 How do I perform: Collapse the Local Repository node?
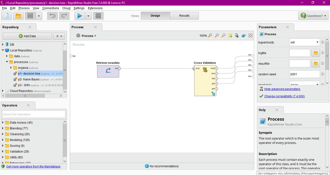click(3, 51)
